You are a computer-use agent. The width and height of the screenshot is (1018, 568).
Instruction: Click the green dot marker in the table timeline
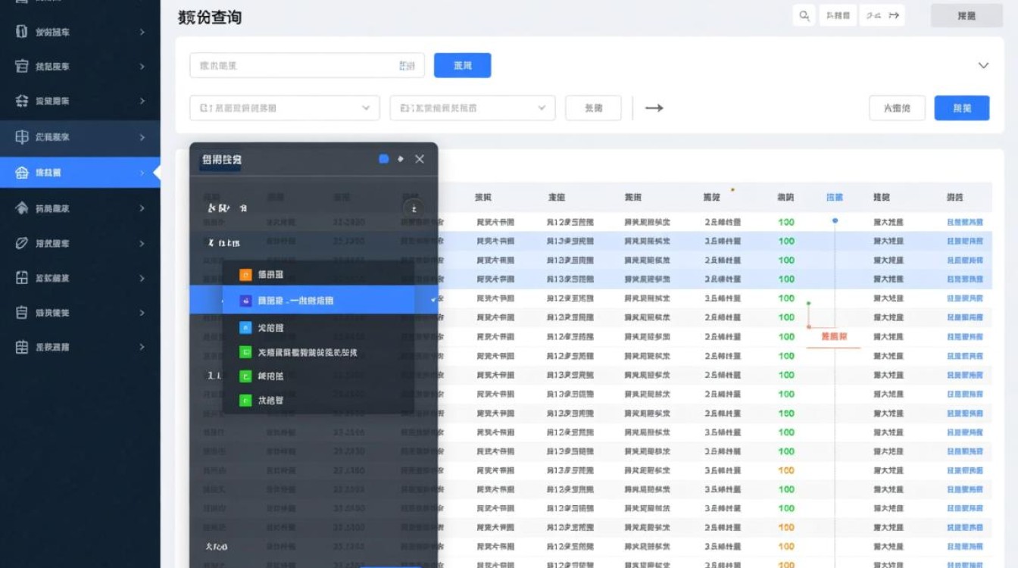[x=809, y=303]
